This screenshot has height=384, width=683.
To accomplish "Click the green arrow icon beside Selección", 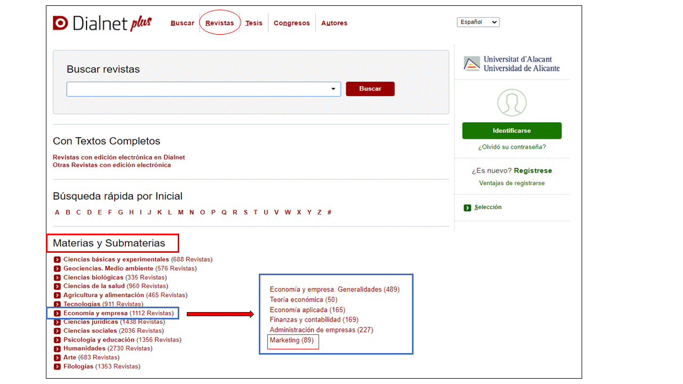I will coord(467,207).
